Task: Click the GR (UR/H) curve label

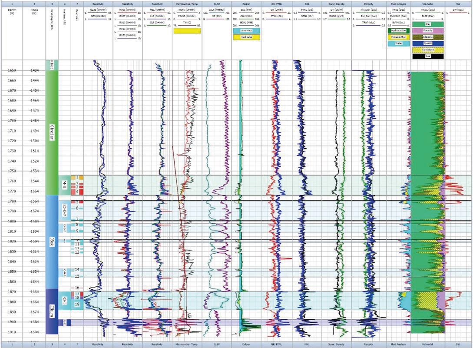Action: (x=276, y=10)
